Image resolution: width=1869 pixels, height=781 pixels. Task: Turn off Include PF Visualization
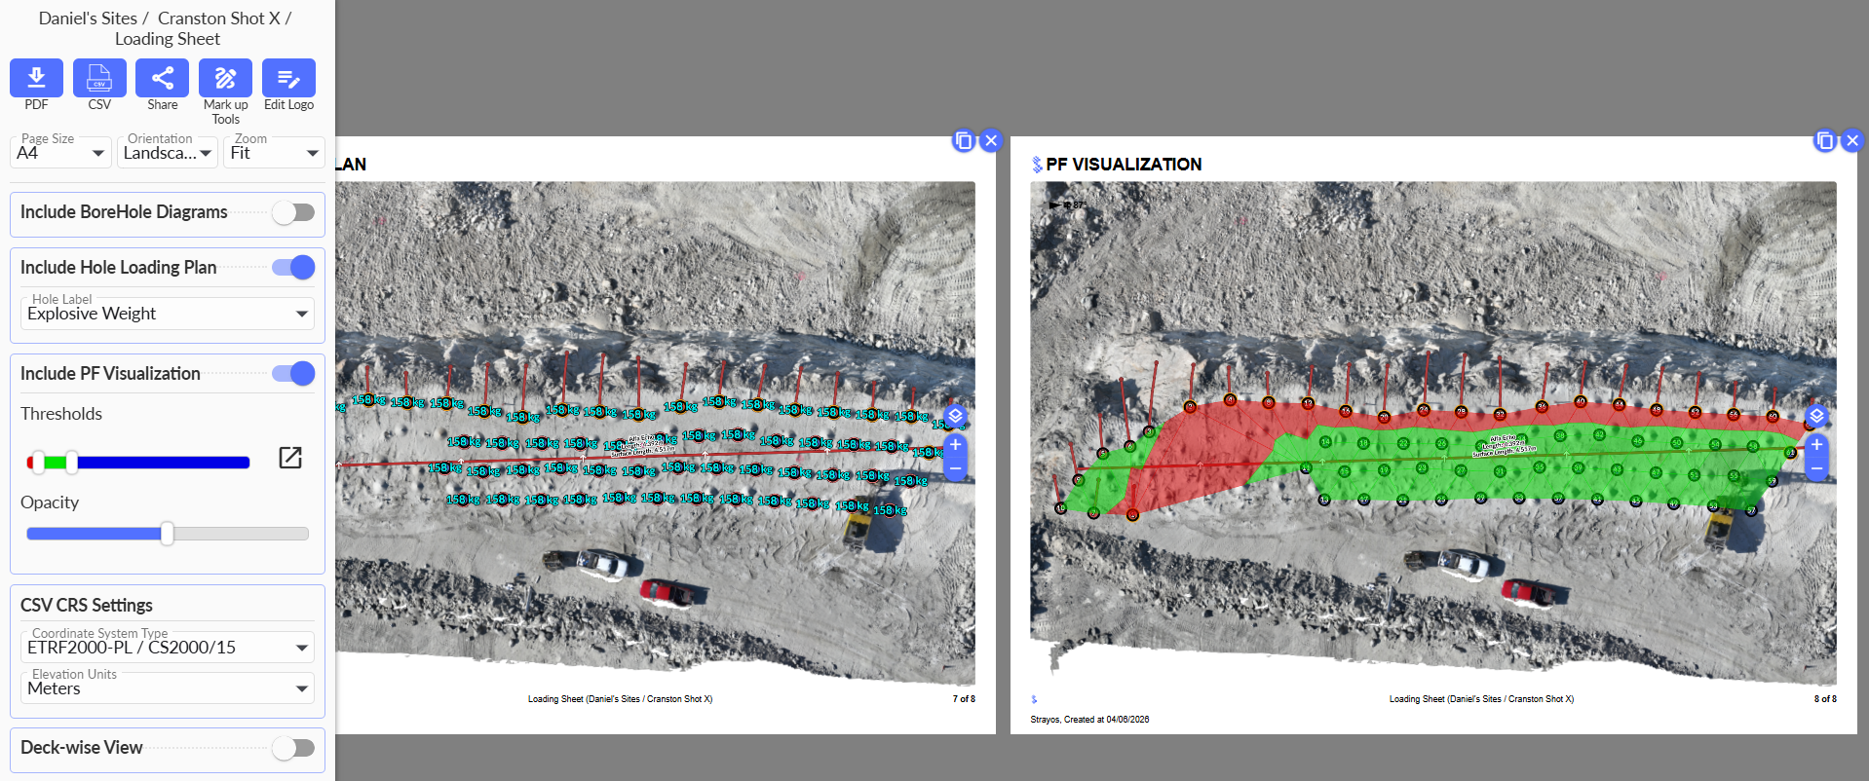point(293,374)
